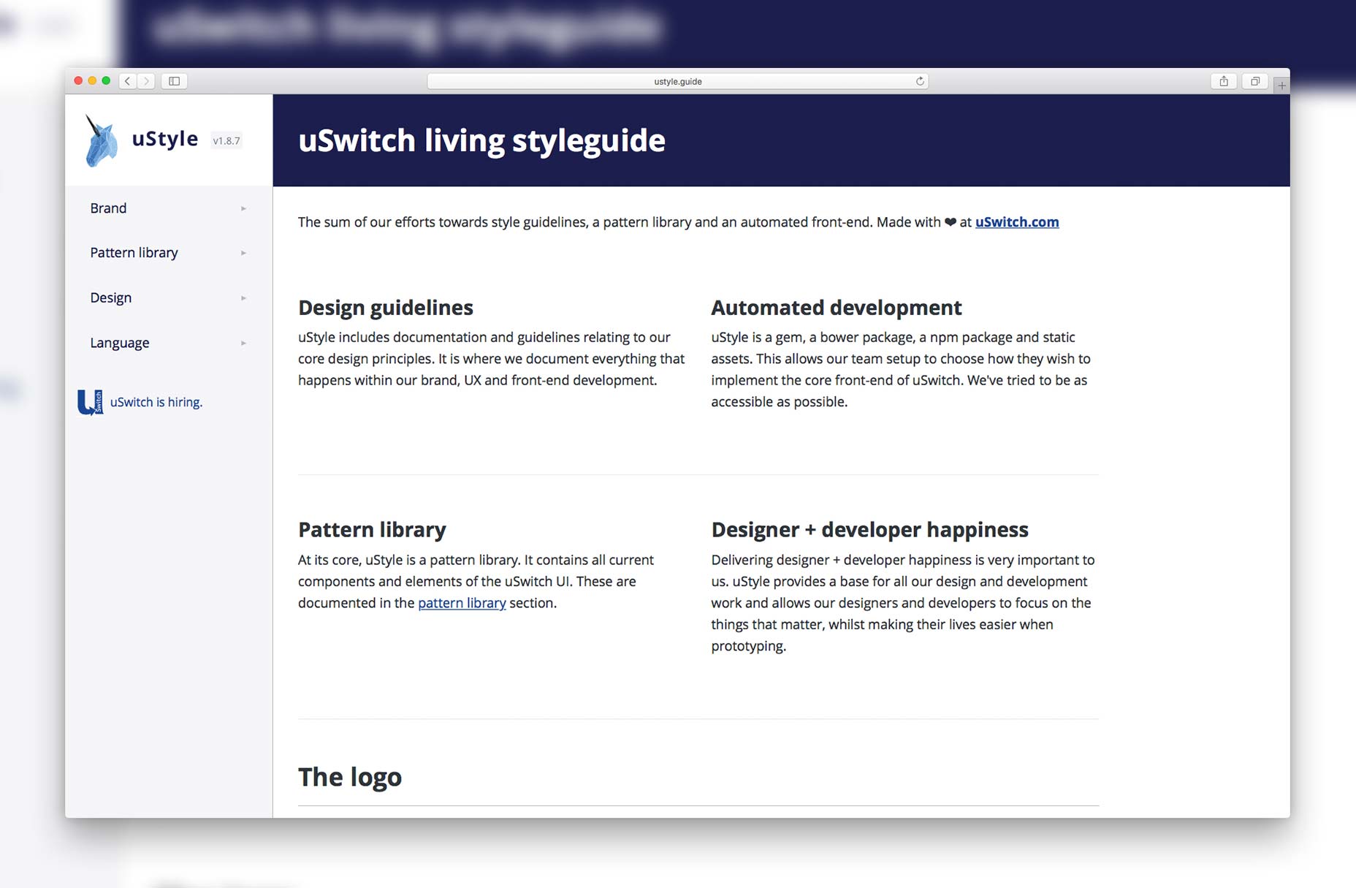Toggle Safari's sidebar view icon
This screenshot has height=888, width=1356.
(x=175, y=81)
